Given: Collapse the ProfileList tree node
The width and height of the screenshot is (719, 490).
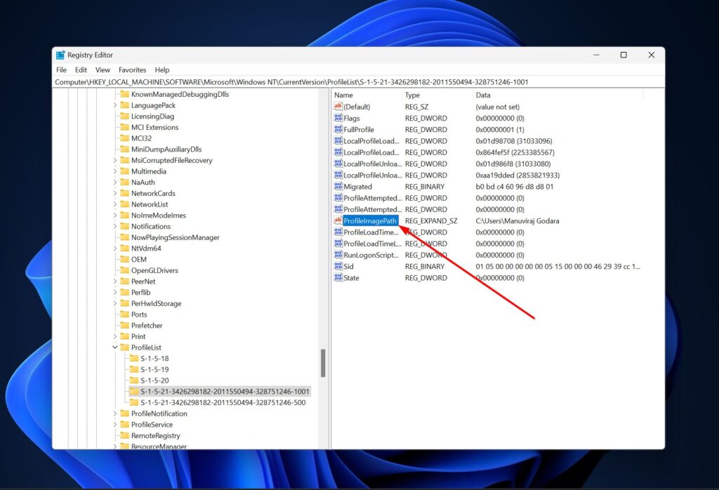Looking at the screenshot, I should pos(117,347).
